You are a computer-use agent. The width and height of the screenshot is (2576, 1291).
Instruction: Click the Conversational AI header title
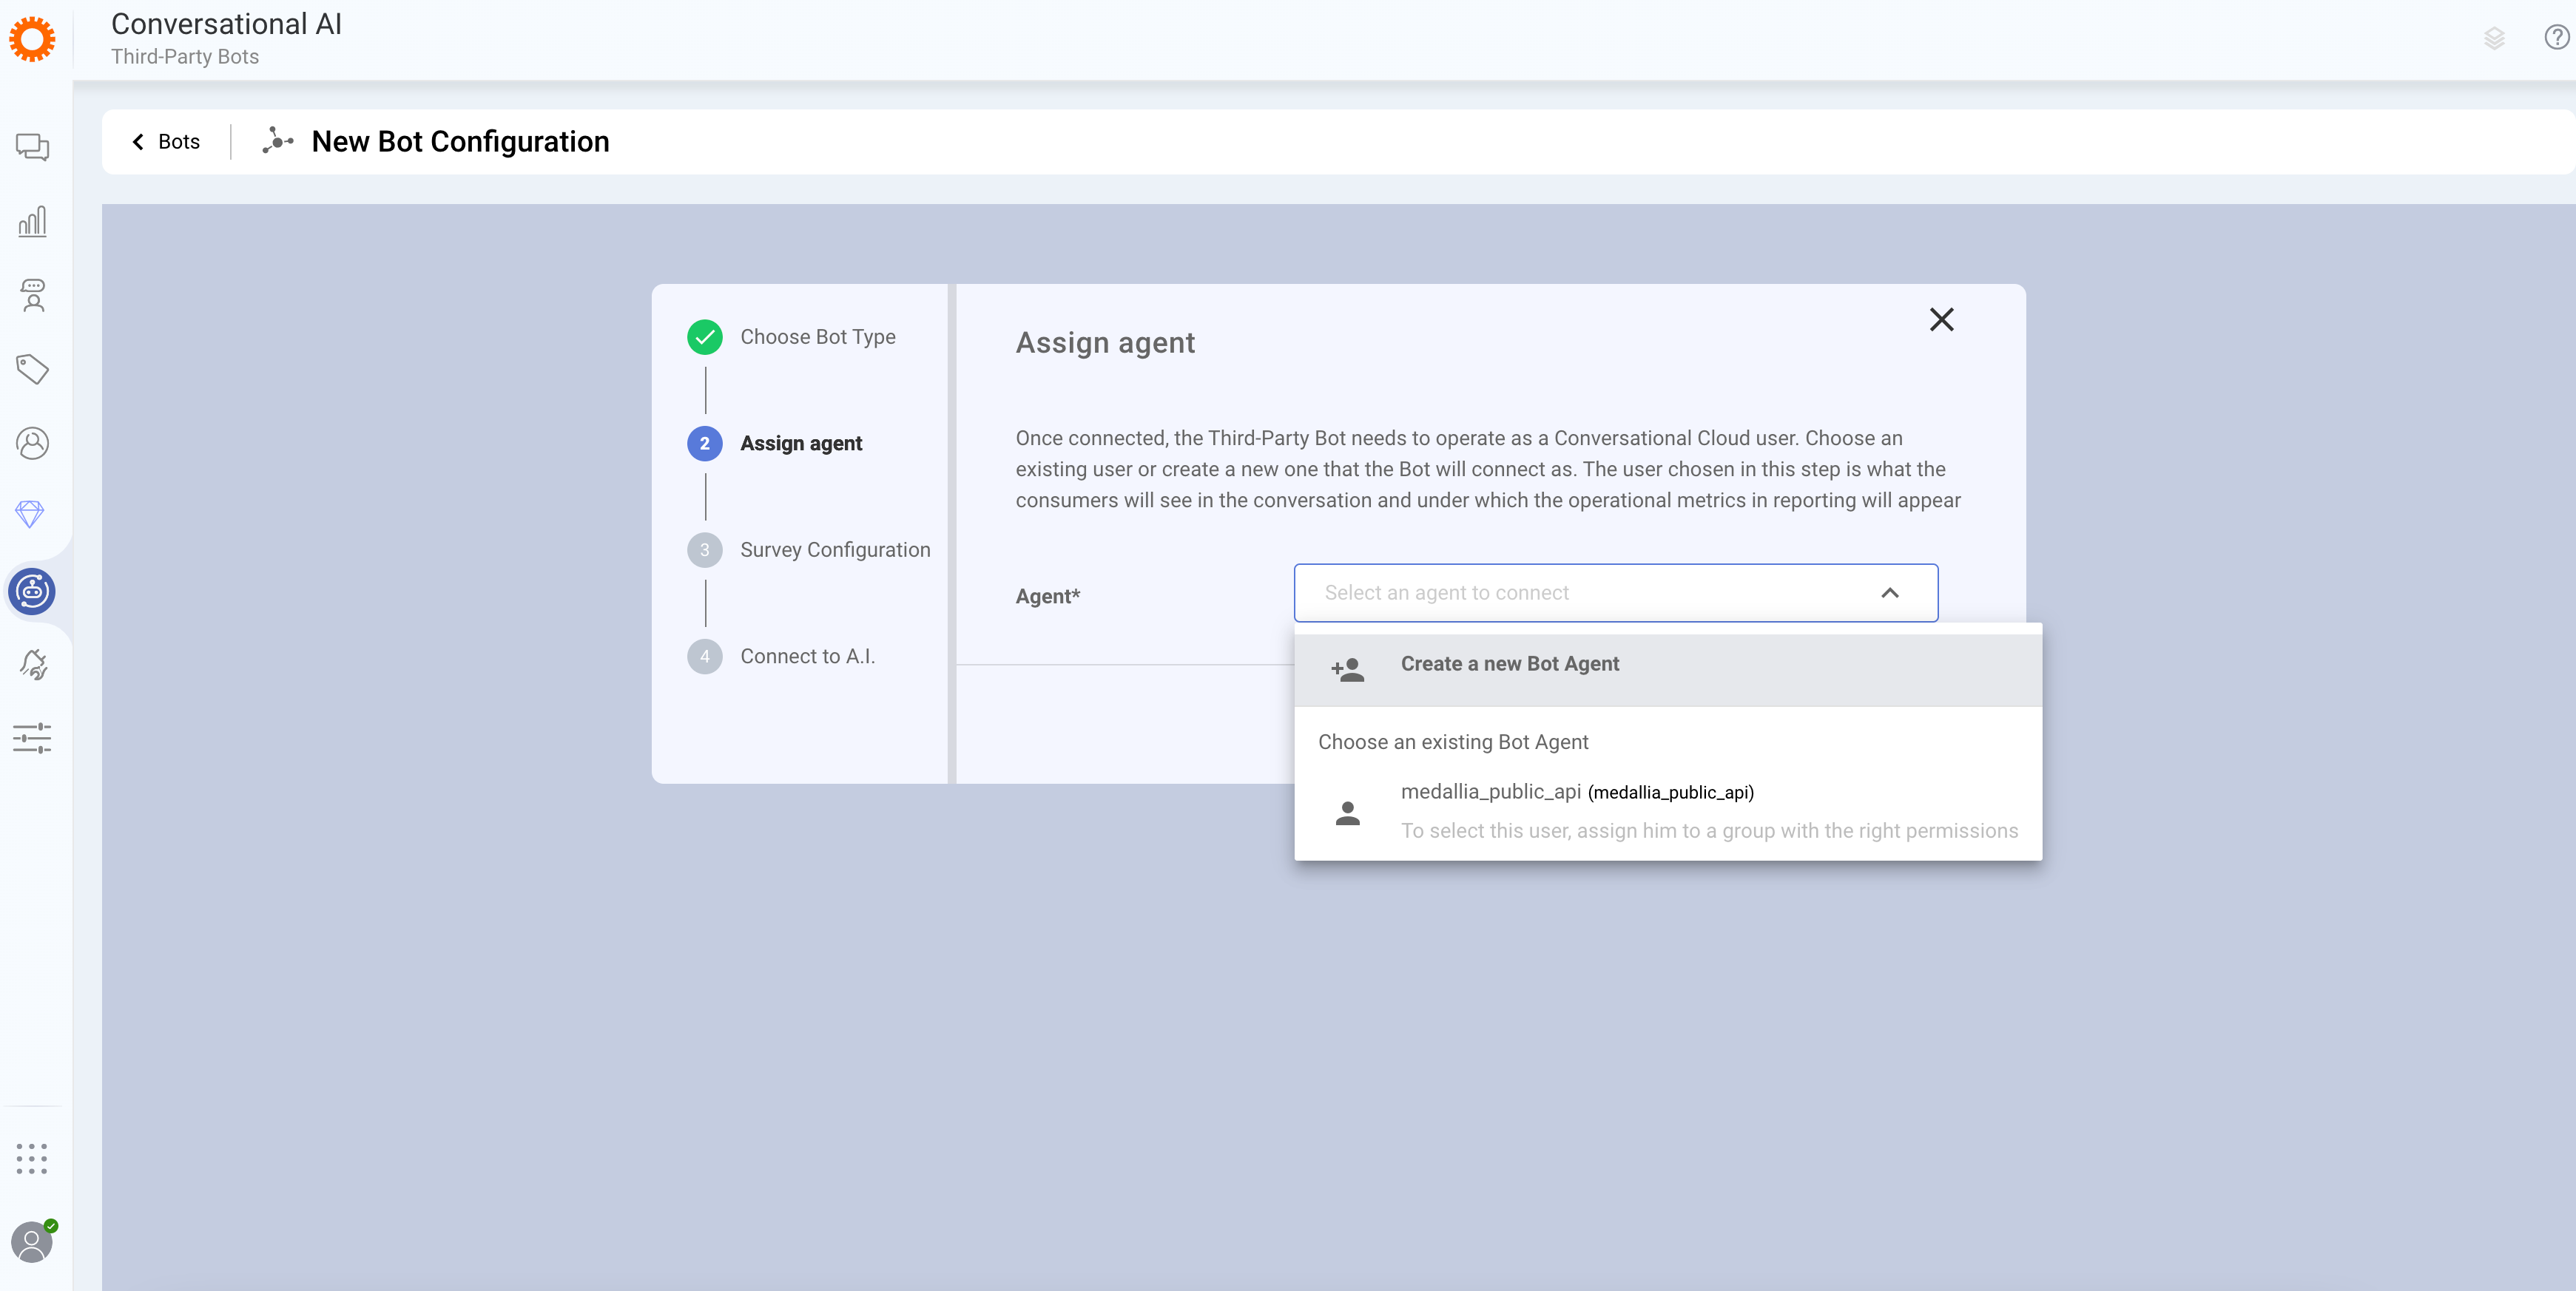(226, 24)
